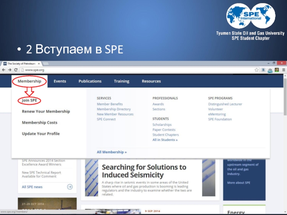
Task: Open the Events menu
Action: (x=60, y=81)
